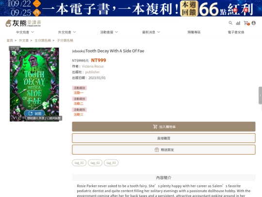Image resolution: width=262 pixels, height=197 pixels.
Task: Click the 試閱 preview button on cover
Action: [34, 113]
